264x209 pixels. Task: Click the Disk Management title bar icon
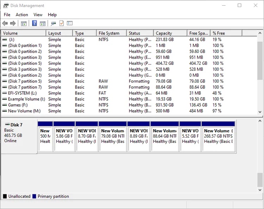6,6
